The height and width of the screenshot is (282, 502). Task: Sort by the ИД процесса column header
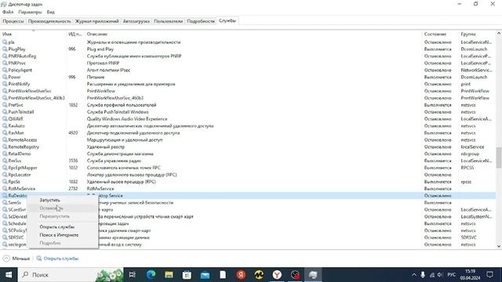[x=75, y=34]
